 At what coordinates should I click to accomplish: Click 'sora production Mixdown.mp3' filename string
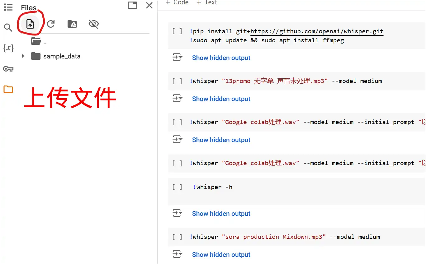pyautogui.click(x=274, y=237)
